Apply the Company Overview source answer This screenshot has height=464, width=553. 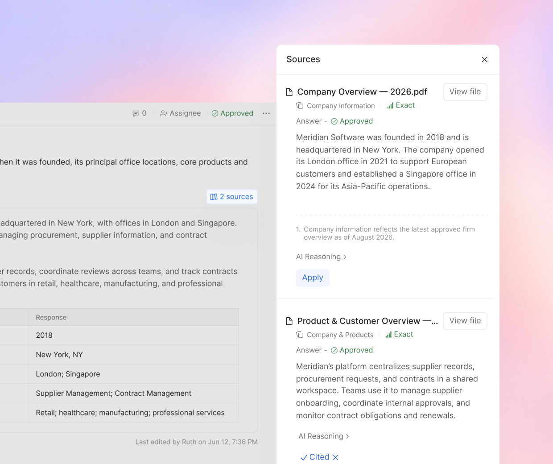pos(313,278)
